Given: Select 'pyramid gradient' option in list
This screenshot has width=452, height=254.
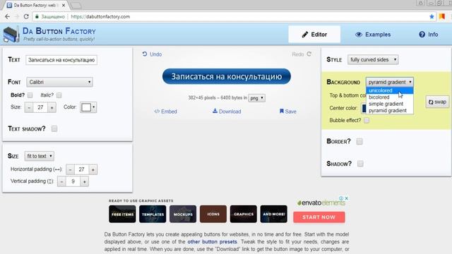Looking at the screenshot, I should coord(389,110).
